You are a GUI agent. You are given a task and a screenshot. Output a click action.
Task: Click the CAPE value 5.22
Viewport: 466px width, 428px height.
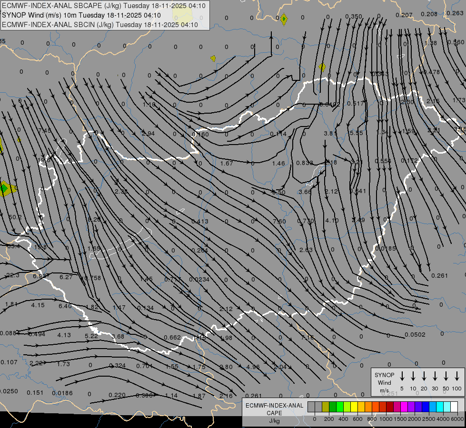click(91, 336)
